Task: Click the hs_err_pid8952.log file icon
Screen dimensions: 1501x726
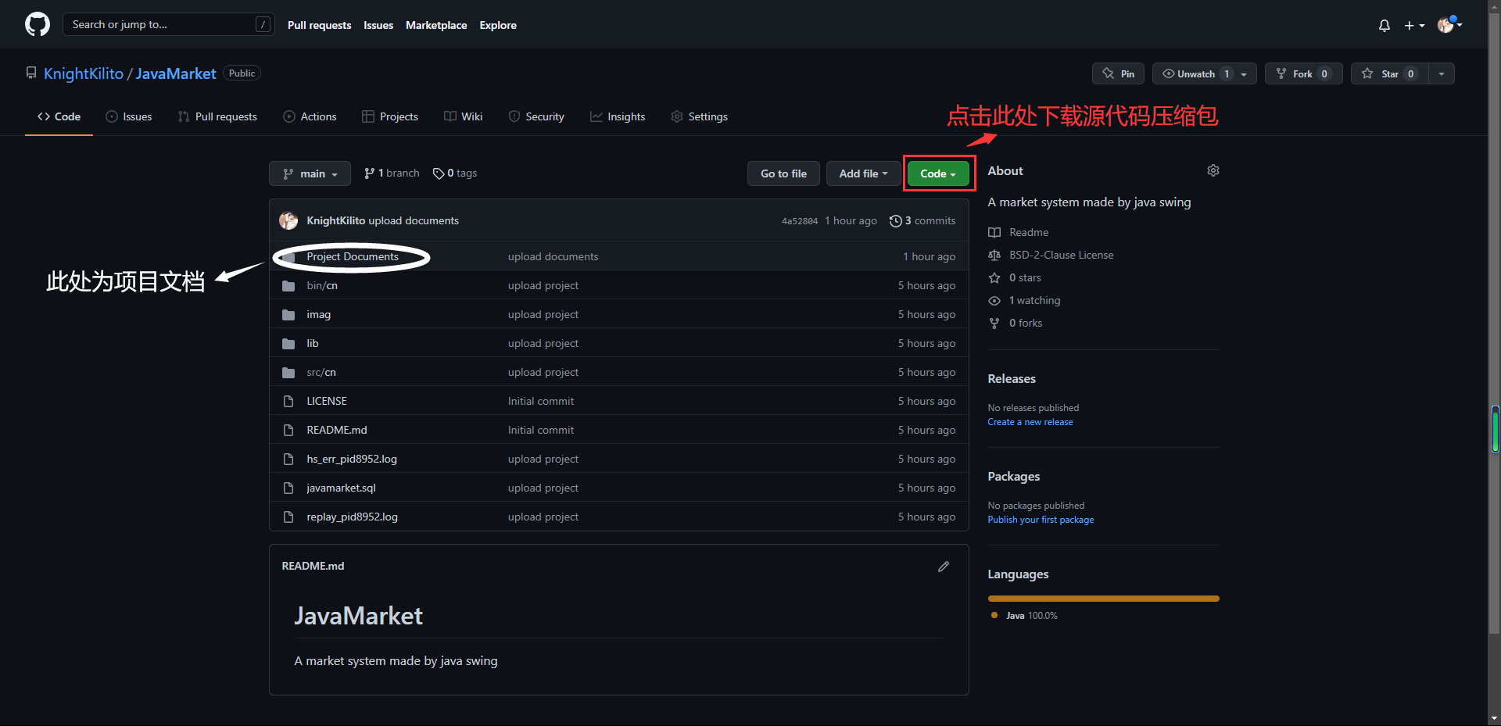Action: pyautogui.click(x=288, y=459)
